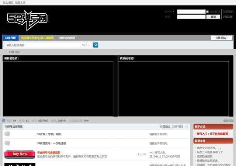The height and width of the screenshot is (166, 236).
Task: Open the 快捷导航 quick navigation dropdown
Action: [222, 38]
